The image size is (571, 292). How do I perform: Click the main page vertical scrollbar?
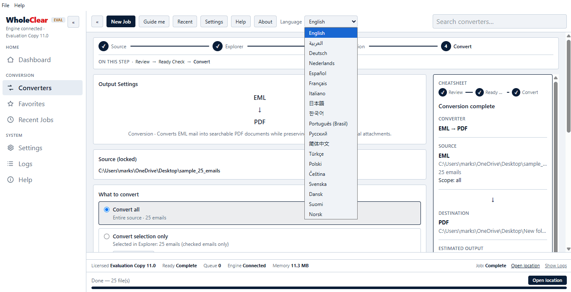click(x=568, y=86)
